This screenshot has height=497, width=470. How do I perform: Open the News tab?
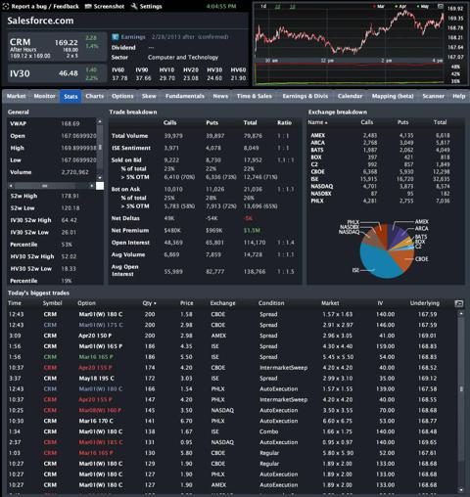tap(220, 96)
